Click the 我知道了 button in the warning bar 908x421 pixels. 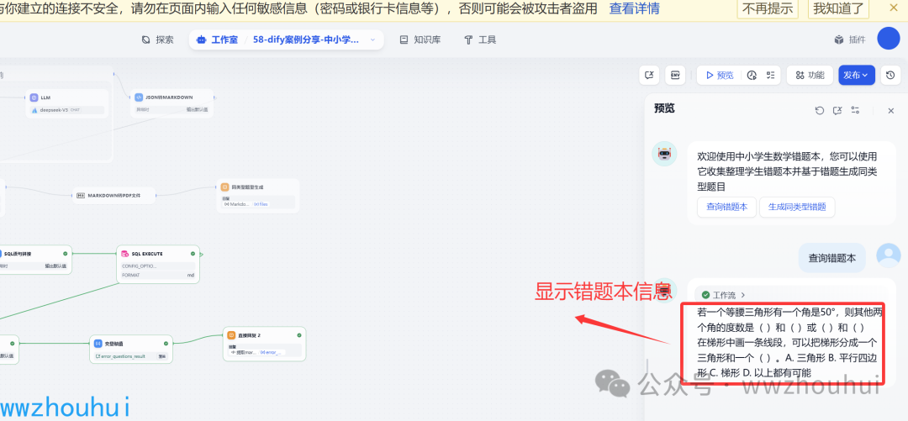[x=838, y=8]
